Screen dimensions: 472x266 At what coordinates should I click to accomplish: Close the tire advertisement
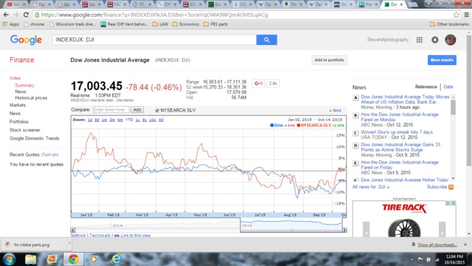click(453, 203)
